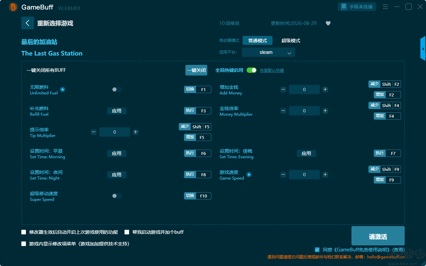
Task: Click F4 increase hotkey for Money Multiplier
Action: 387,116
